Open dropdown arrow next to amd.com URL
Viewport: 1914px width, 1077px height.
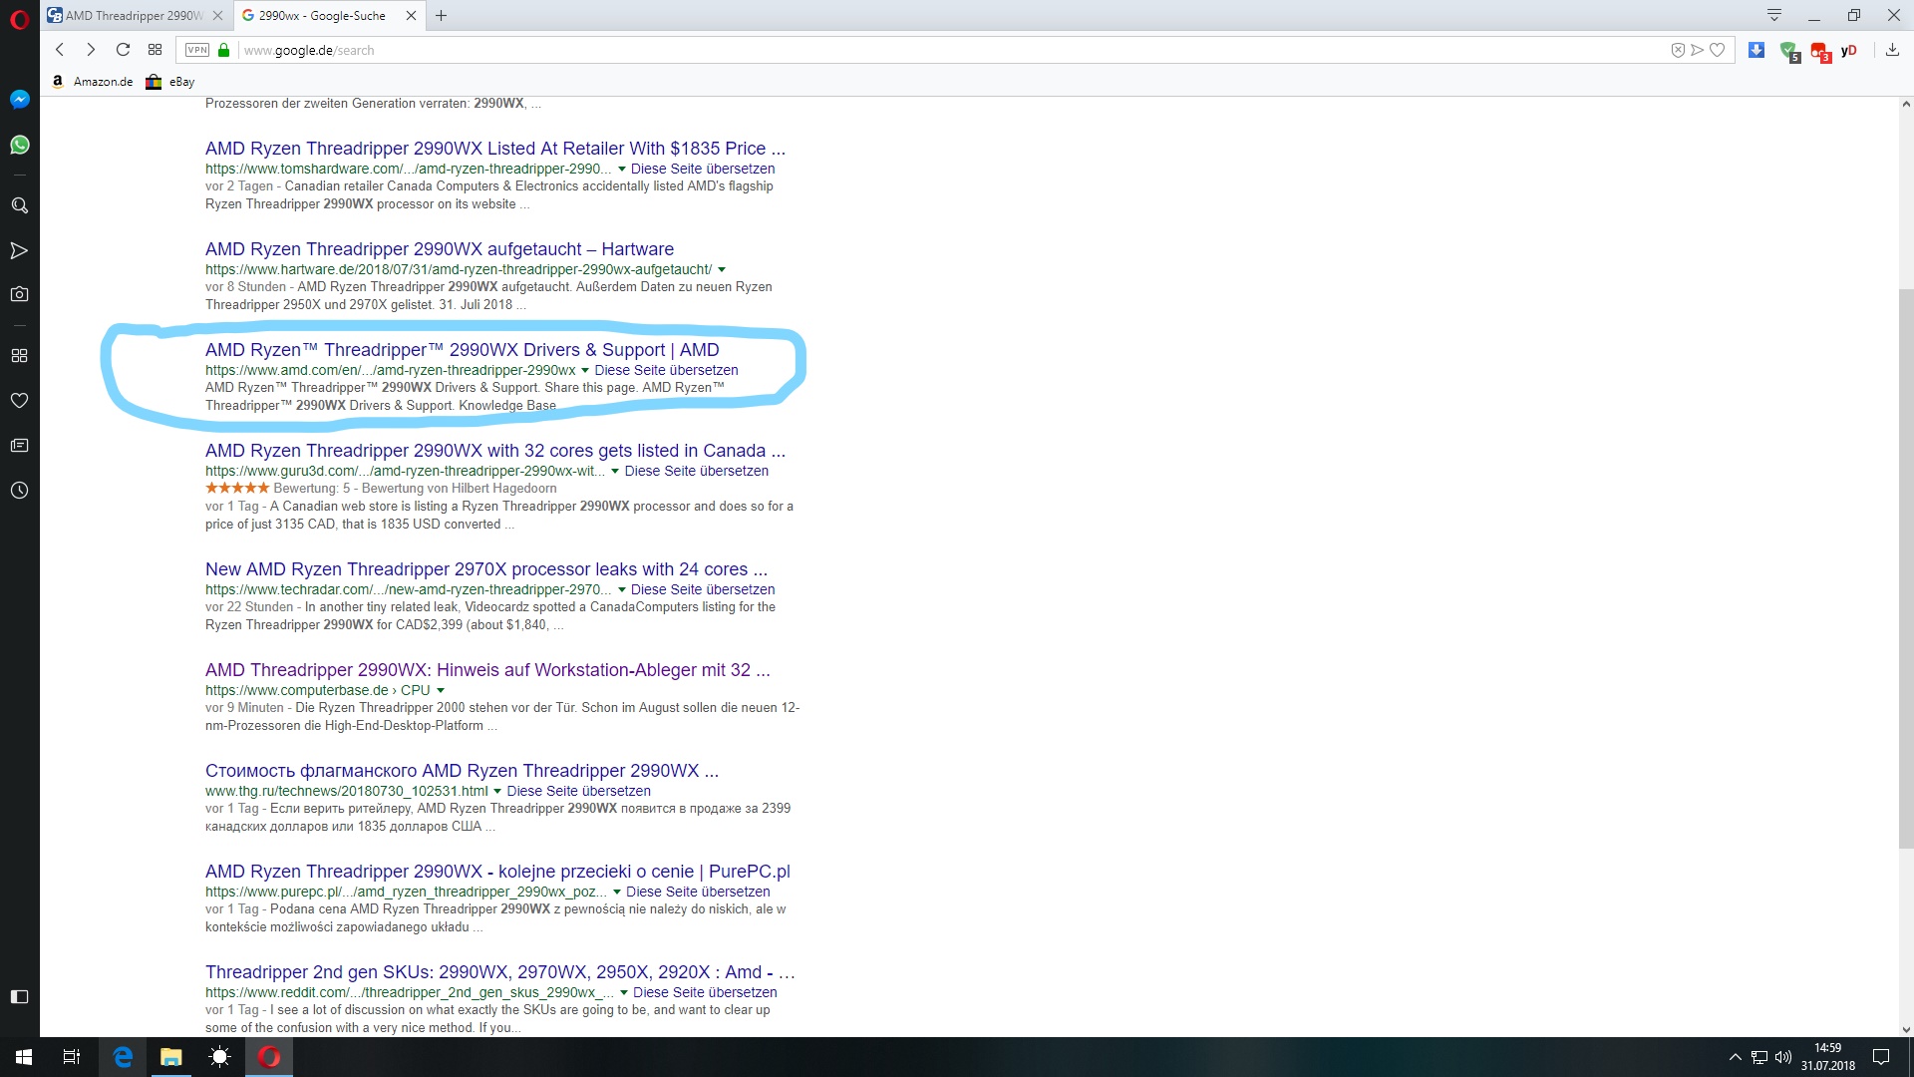tap(585, 371)
